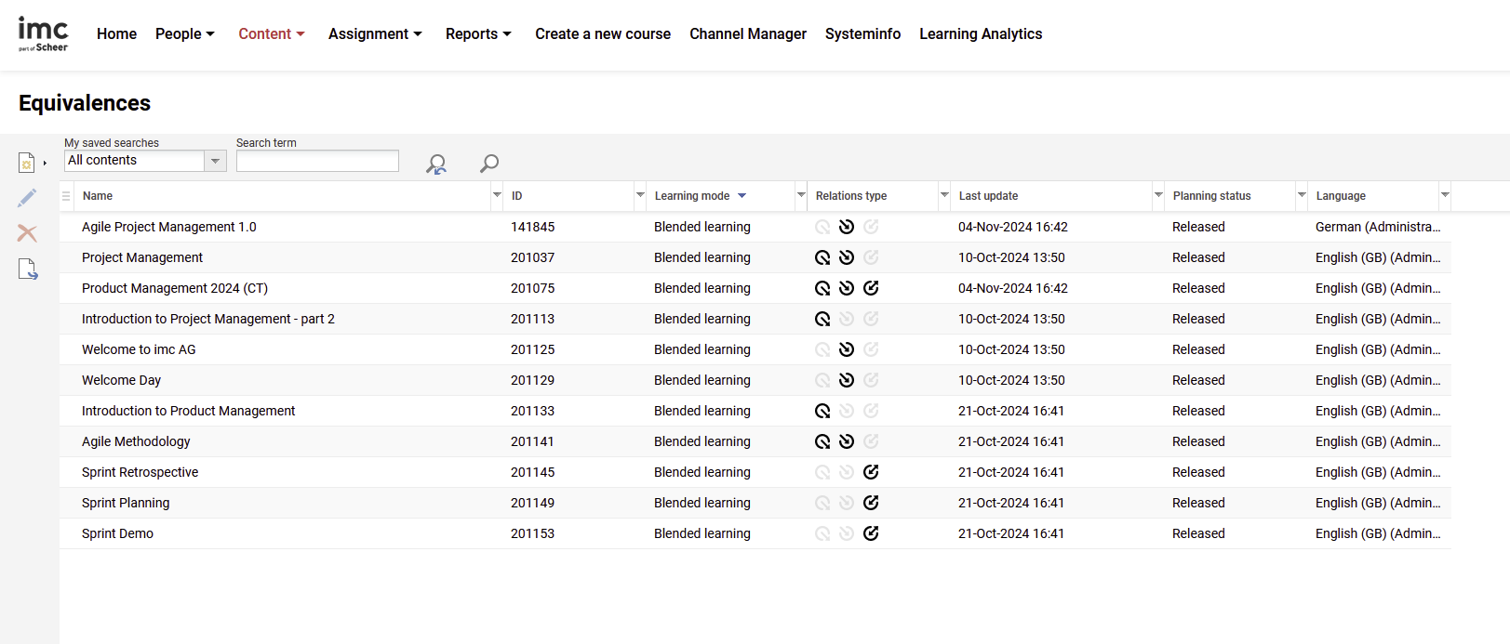Screen dimensions: 1510x644
Task: Go to Learning Analytics
Action: pyautogui.click(x=981, y=33)
